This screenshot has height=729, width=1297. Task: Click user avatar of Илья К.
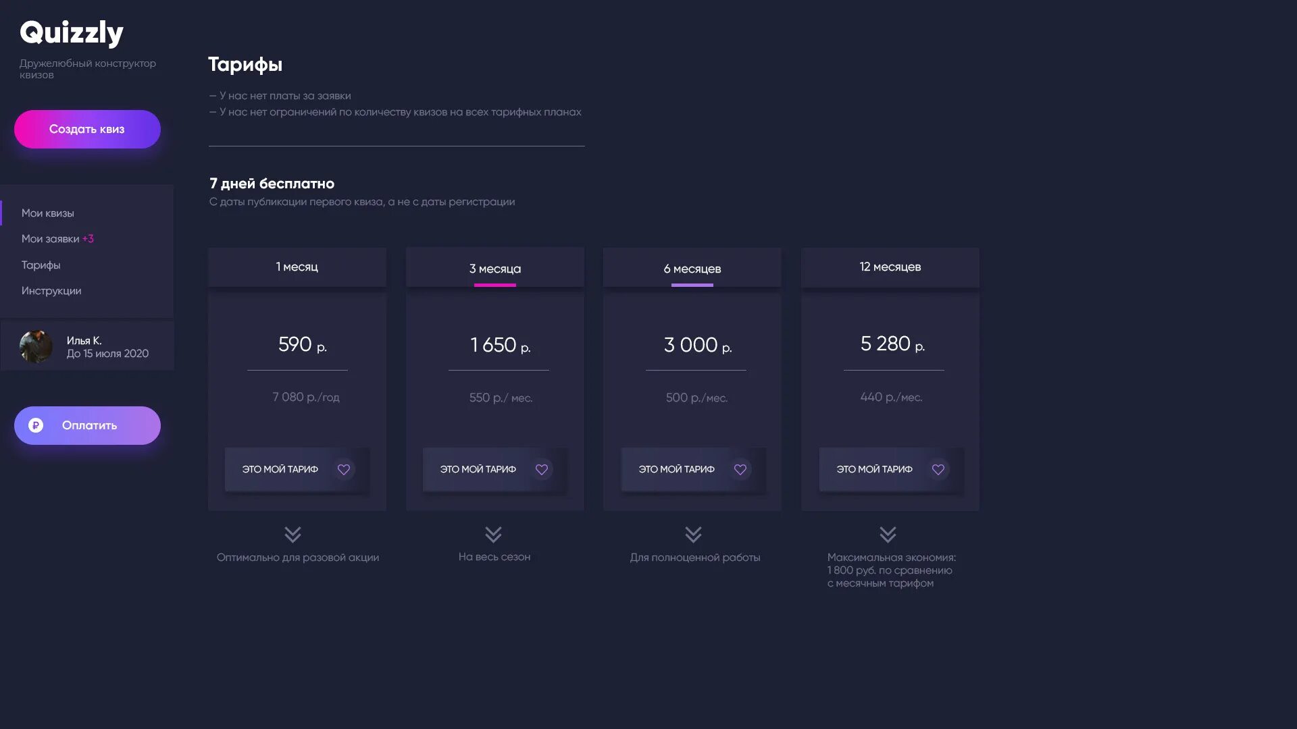(x=36, y=346)
